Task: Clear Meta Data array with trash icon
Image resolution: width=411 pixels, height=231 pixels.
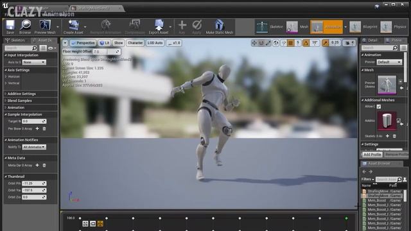Action: click(44, 166)
